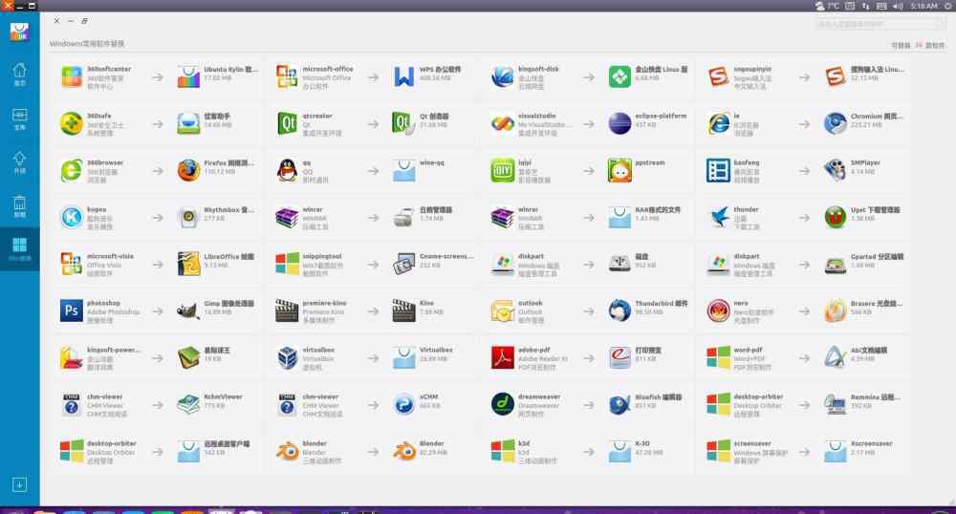
Task: Choose the Gimp image editor icon
Action: [x=188, y=311]
